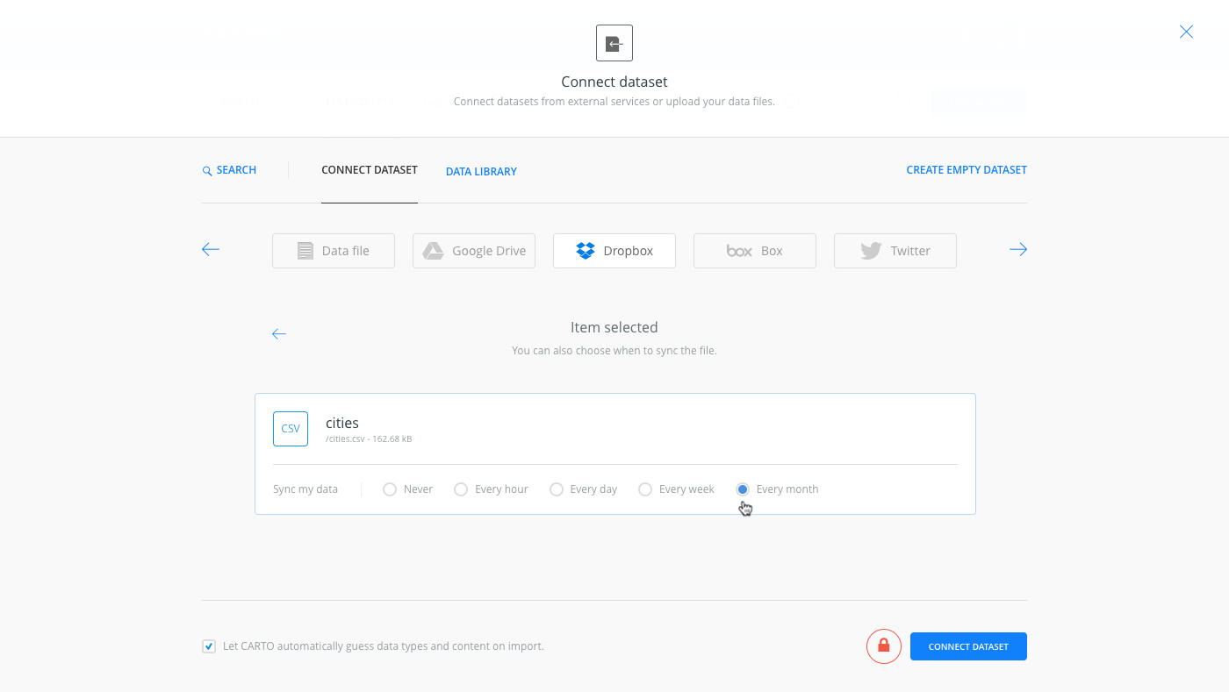Image resolution: width=1229 pixels, height=692 pixels.
Task: Click the CSV file type icon
Action: (291, 429)
